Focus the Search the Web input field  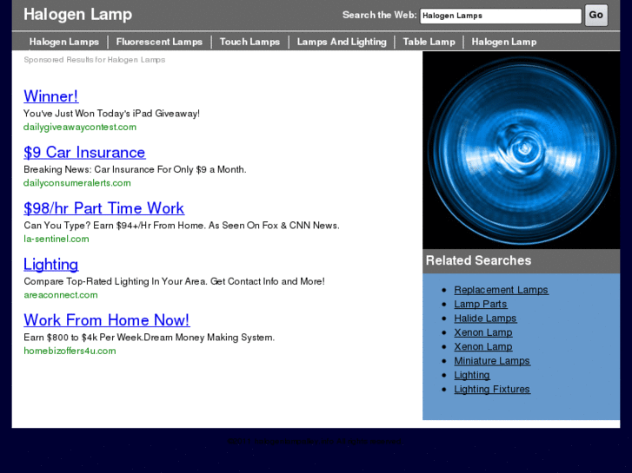click(501, 16)
